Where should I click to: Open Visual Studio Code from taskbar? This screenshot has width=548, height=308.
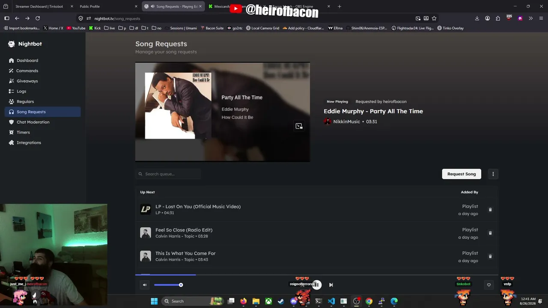click(x=331, y=301)
